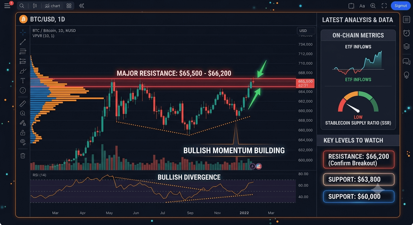Screen dimensions: 413x225
Task: Click the ETF Inflows mini chart
Action: pyautogui.click(x=358, y=63)
